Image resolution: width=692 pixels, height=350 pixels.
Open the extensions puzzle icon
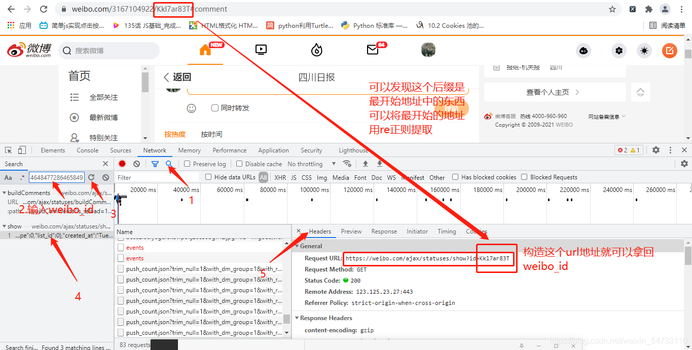click(x=648, y=9)
